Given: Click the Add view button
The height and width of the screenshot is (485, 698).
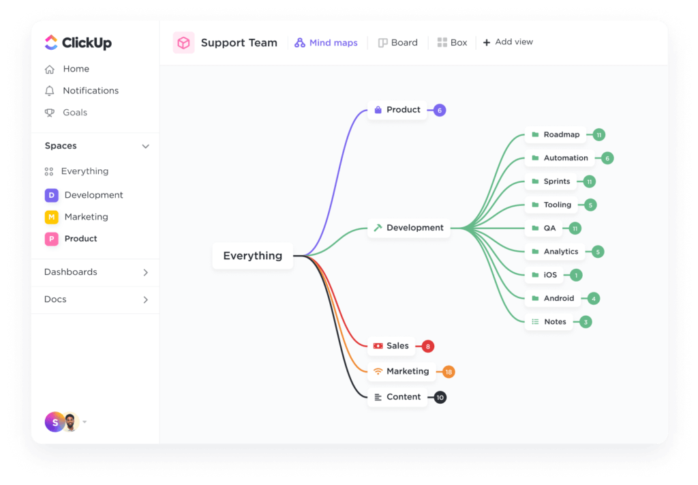Looking at the screenshot, I should click(508, 42).
